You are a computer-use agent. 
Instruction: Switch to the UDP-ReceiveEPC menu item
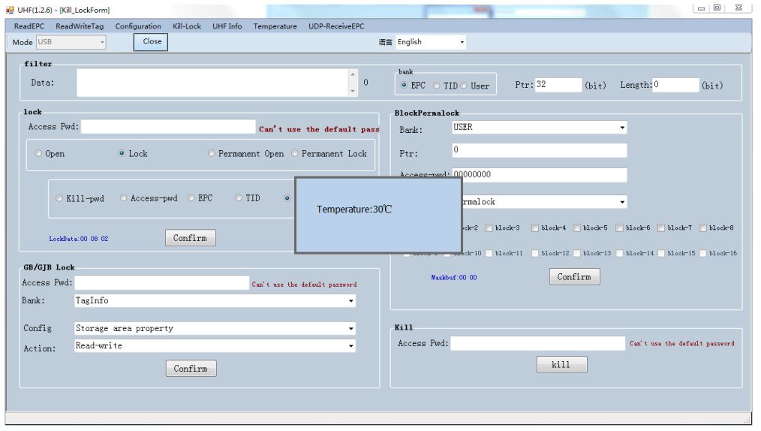[336, 26]
